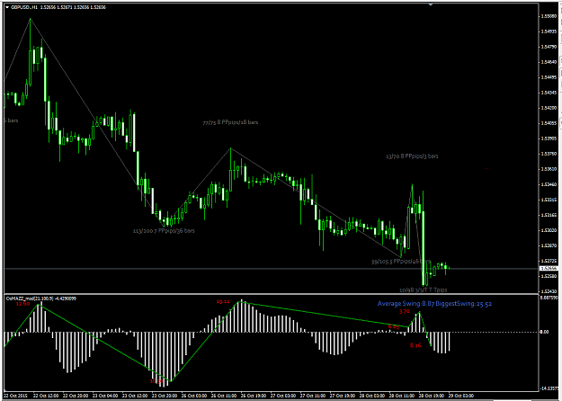Click the 'Average Swing:8.87 BiggestSwing:25.52' text
This screenshot has height=401, width=562.
pos(434,304)
